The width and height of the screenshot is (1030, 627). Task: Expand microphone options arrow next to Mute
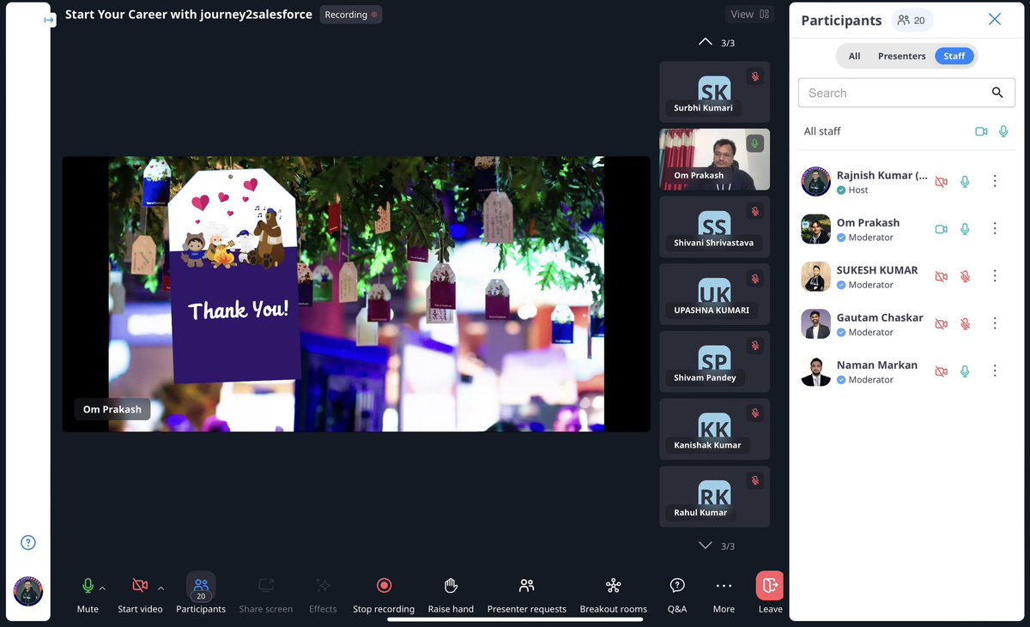[x=103, y=588]
